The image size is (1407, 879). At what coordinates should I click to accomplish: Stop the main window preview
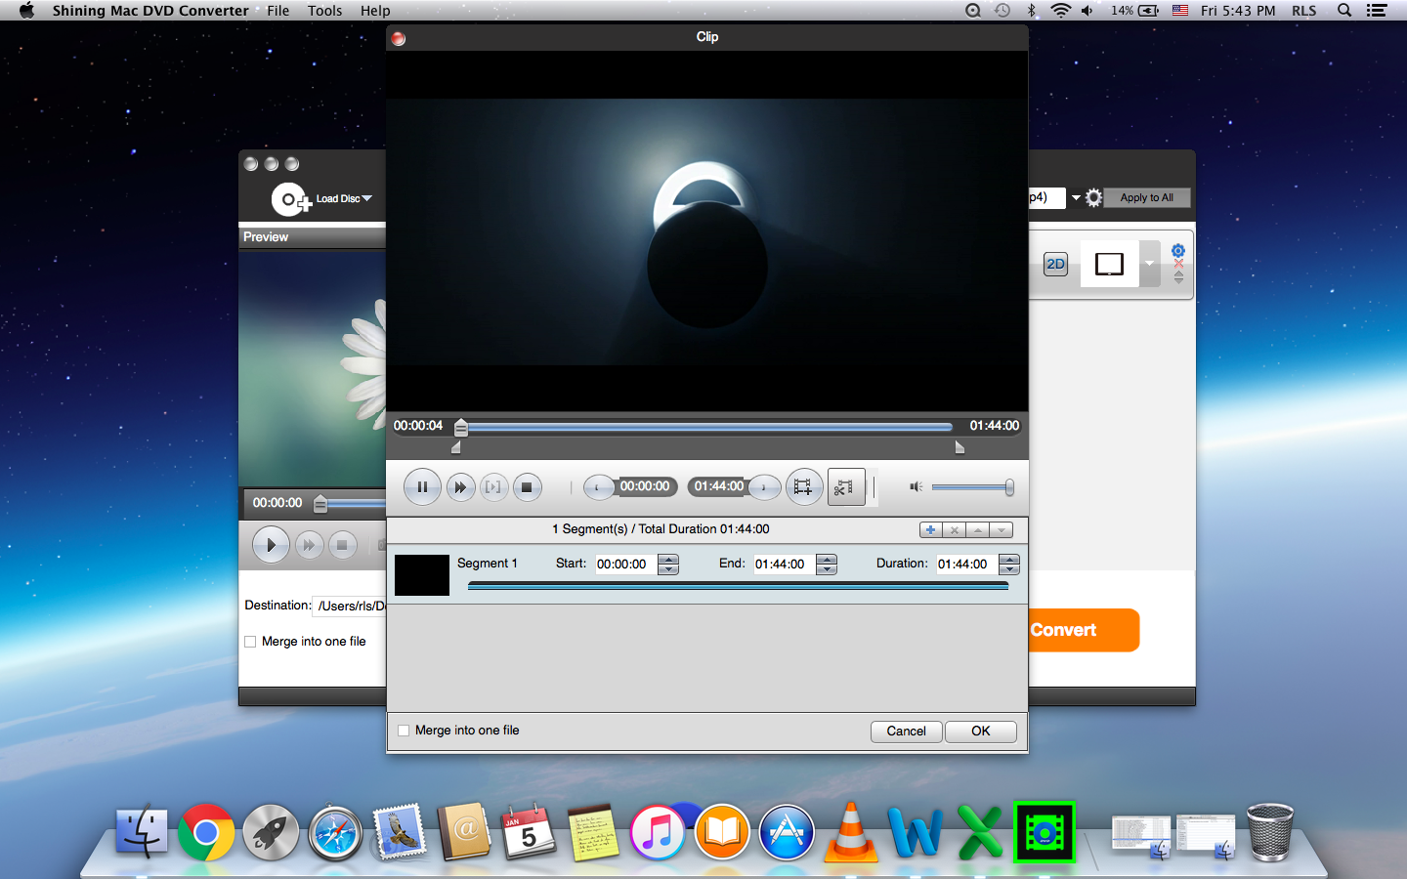coord(342,545)
